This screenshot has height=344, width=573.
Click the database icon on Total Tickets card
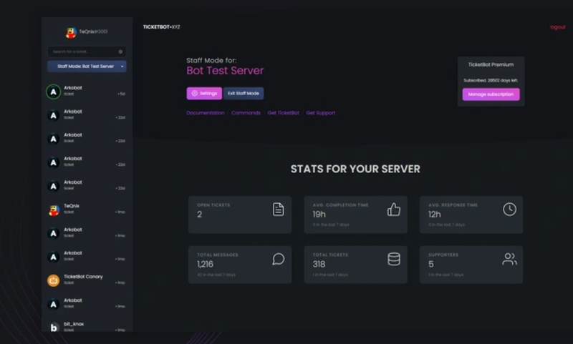(x=394, y=259)
